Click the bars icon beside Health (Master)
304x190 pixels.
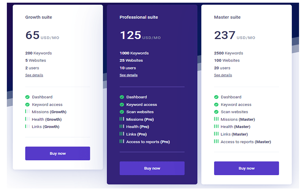point(216,127)
